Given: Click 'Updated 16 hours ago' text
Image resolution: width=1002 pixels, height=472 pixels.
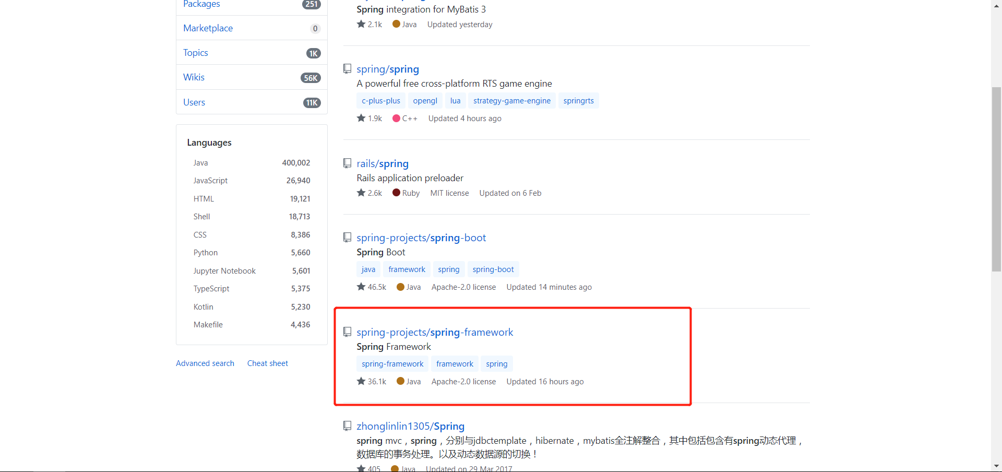Looking at the screenshot, I should coord(545,382).
